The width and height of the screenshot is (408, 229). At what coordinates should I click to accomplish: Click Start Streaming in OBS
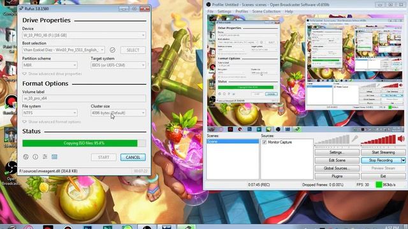point(383,153)
